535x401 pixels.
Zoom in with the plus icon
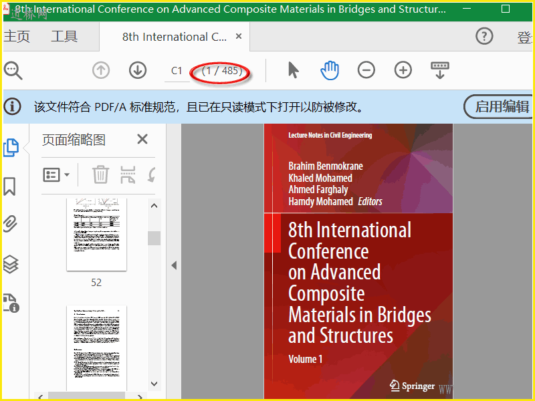tap(403, 70)
